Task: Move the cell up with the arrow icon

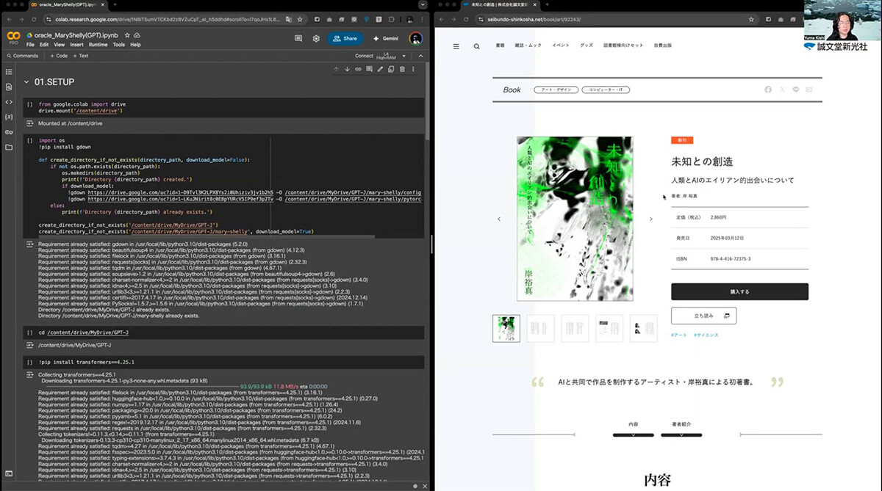Action: tap(336, 69)
